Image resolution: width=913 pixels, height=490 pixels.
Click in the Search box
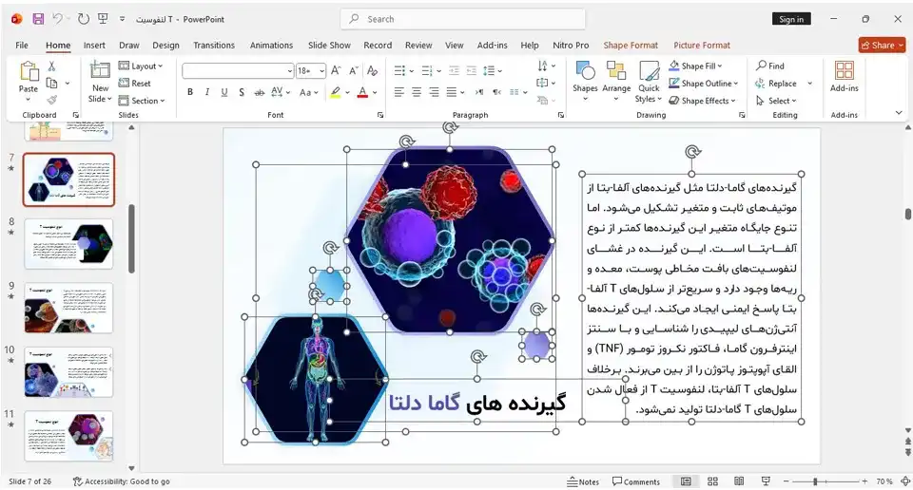pyautogui.click(x=463, y=19)
